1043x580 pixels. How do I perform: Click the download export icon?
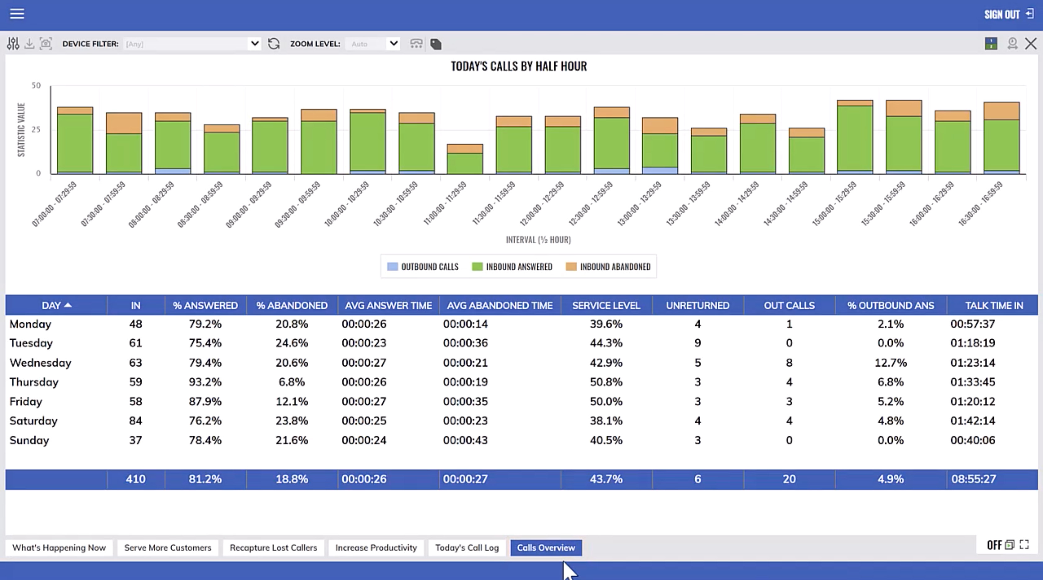click(29, 44)
